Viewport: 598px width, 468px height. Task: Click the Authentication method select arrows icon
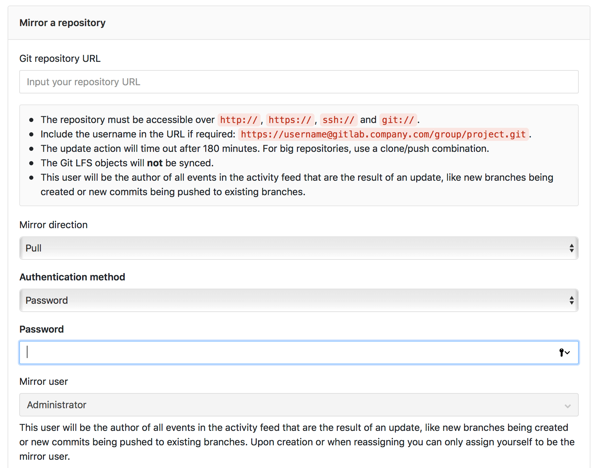(x=571, y=300)
